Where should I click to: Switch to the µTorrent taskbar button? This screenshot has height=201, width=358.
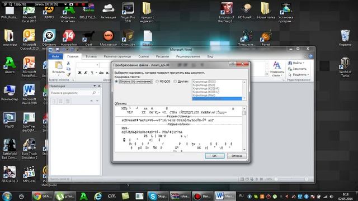pos(65,196)
